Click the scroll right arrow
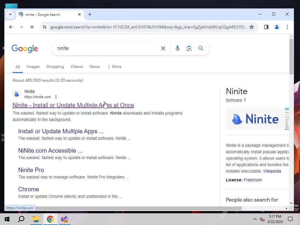 [287, 208]
